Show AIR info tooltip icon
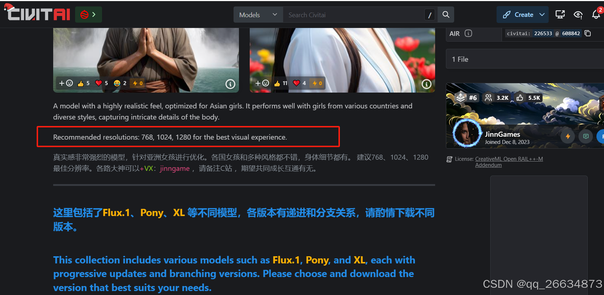Viewport: 604px width, 295px height. coord(468,33)
